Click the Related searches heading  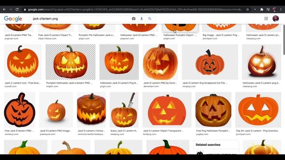208,144
